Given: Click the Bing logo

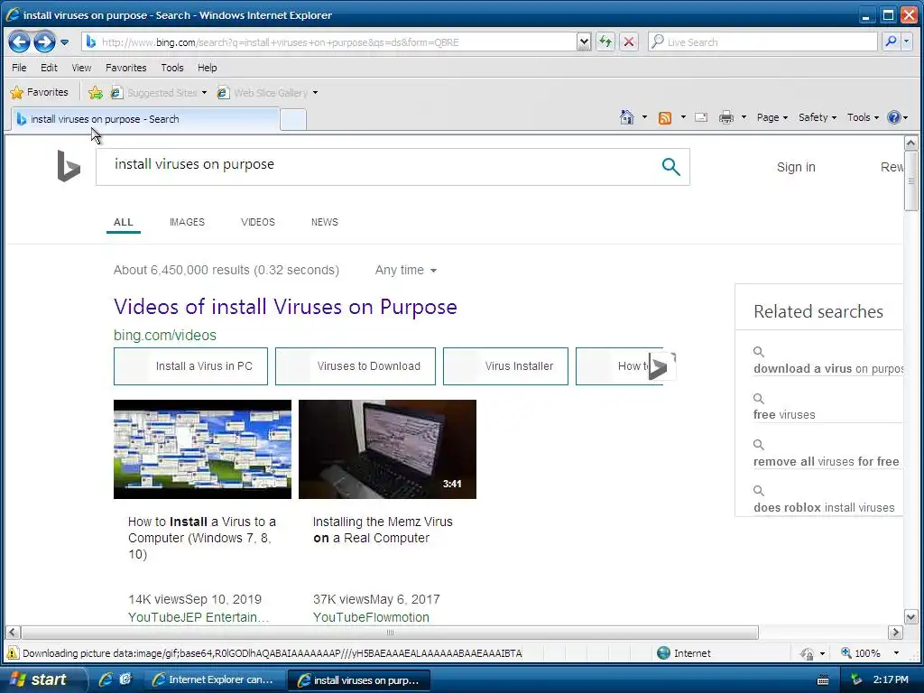Looking at the screenshot, I should tap(69, 166).
